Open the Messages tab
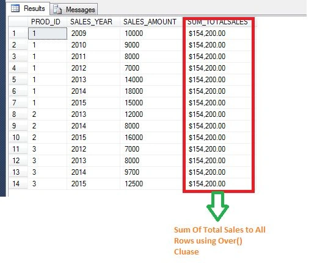 [74, 9]
